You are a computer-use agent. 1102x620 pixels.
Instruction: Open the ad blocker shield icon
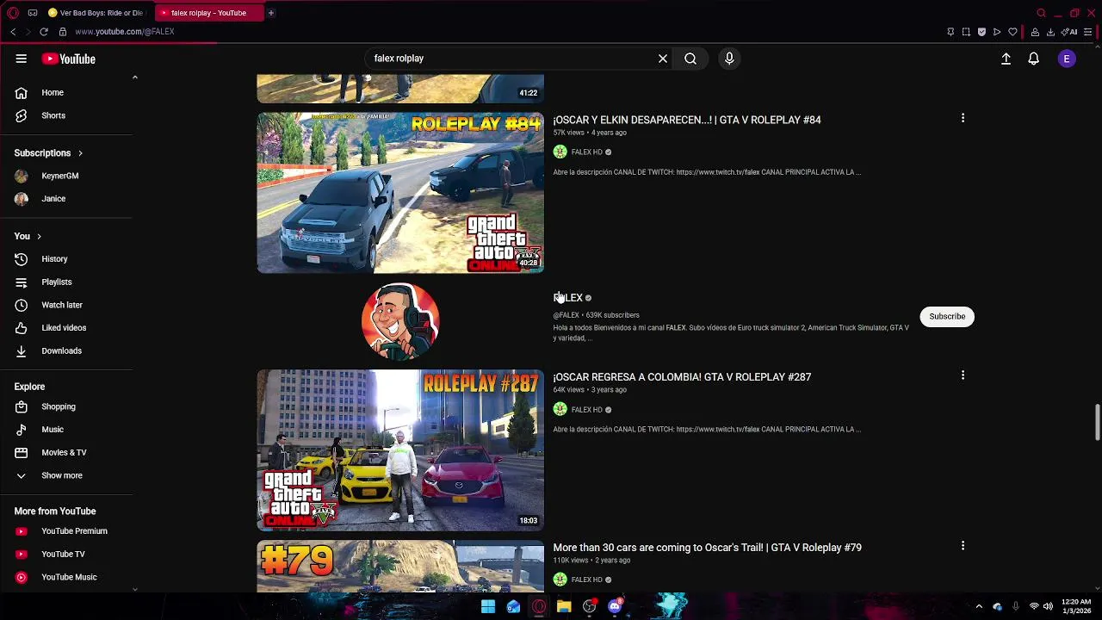point(981,32)
